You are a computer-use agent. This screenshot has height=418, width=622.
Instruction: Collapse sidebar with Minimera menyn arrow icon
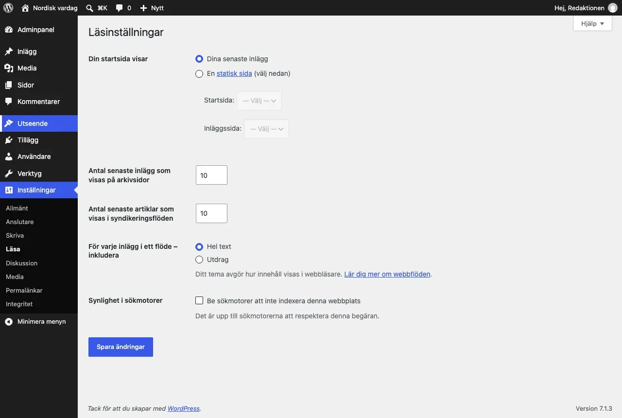[x=9, y=322]
